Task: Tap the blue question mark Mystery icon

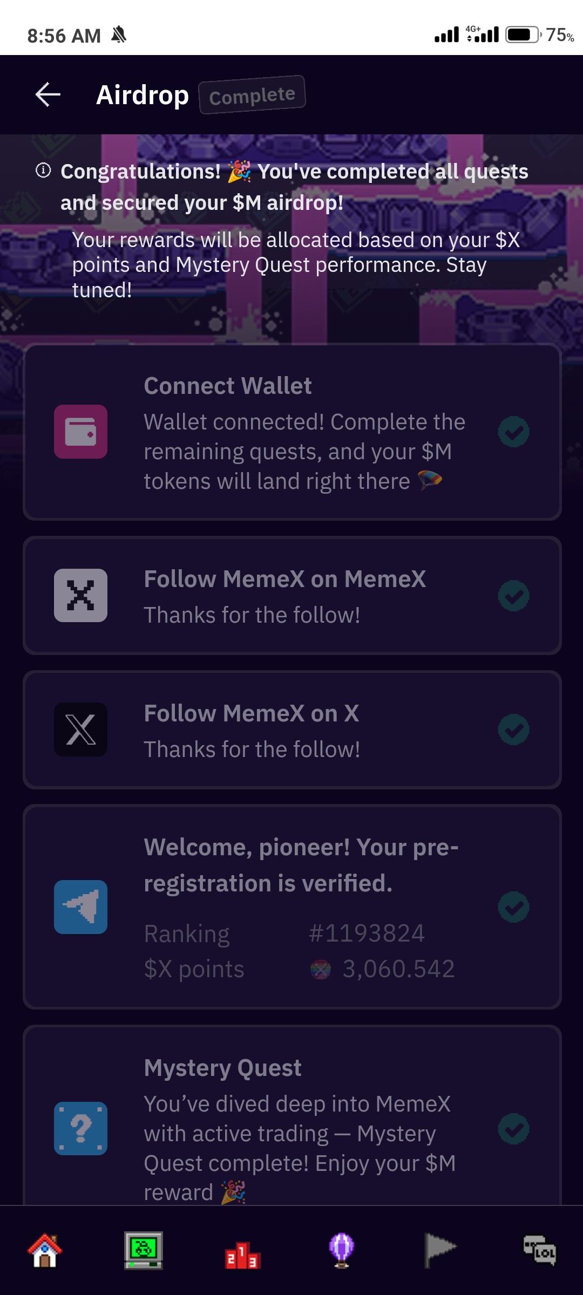Action: click(81, 1128)
